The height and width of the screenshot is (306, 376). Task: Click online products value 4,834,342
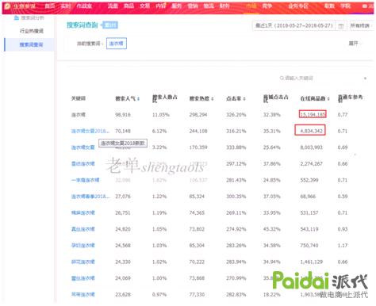coord(311,131)
